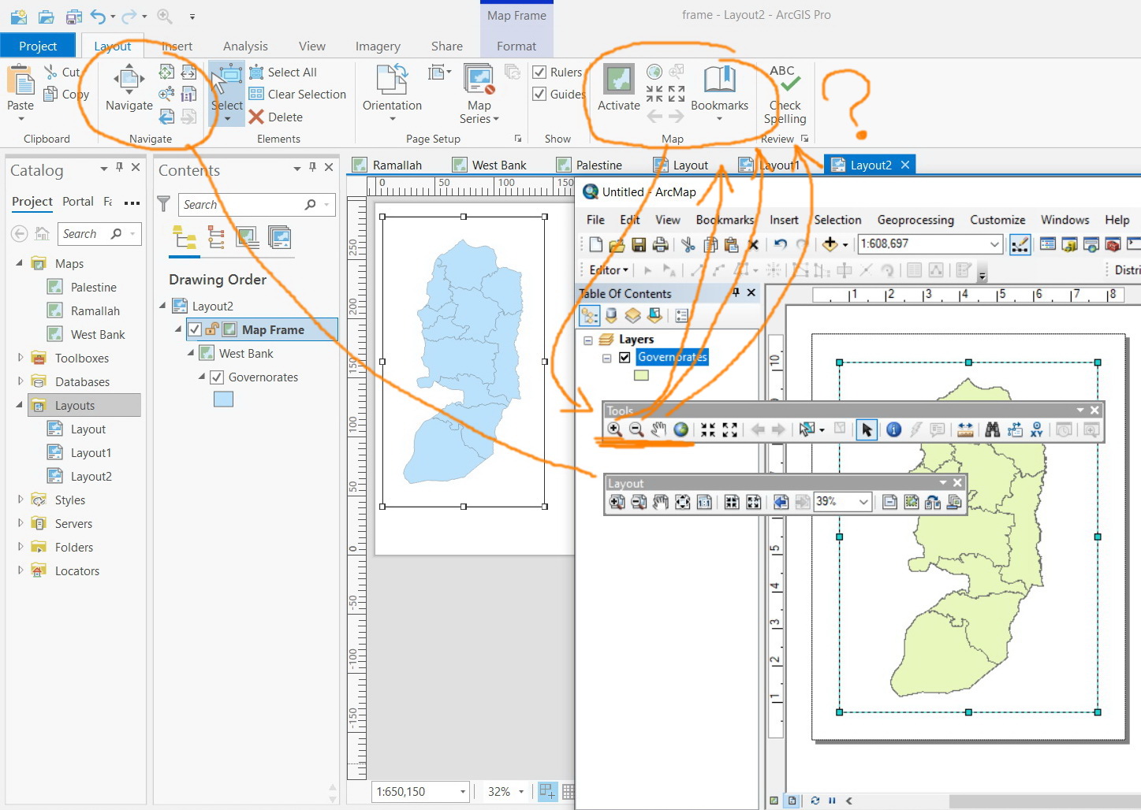Open ArcToolbox red toolbox icon
This screenshot has height=810, width=1141.
tap(1113, 244)
